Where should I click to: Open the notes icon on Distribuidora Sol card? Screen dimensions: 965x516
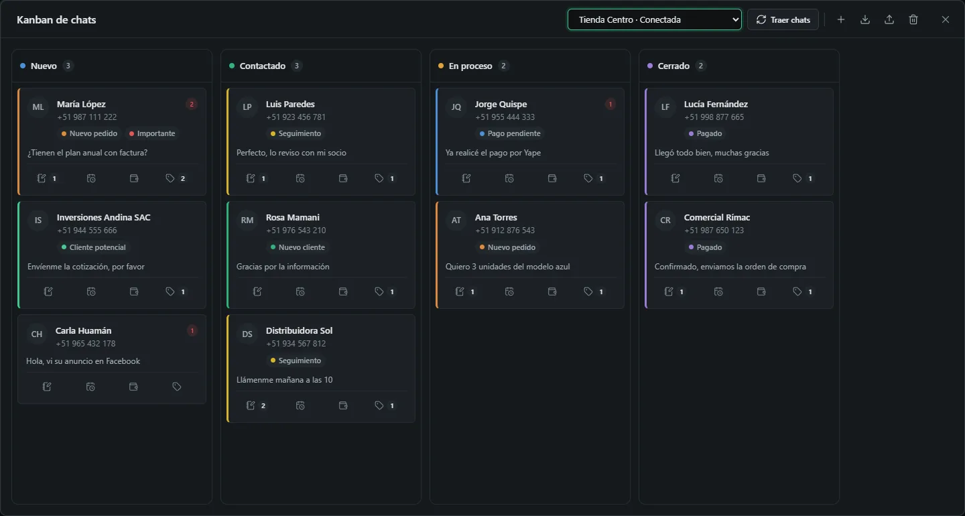[x=251, y=405]
